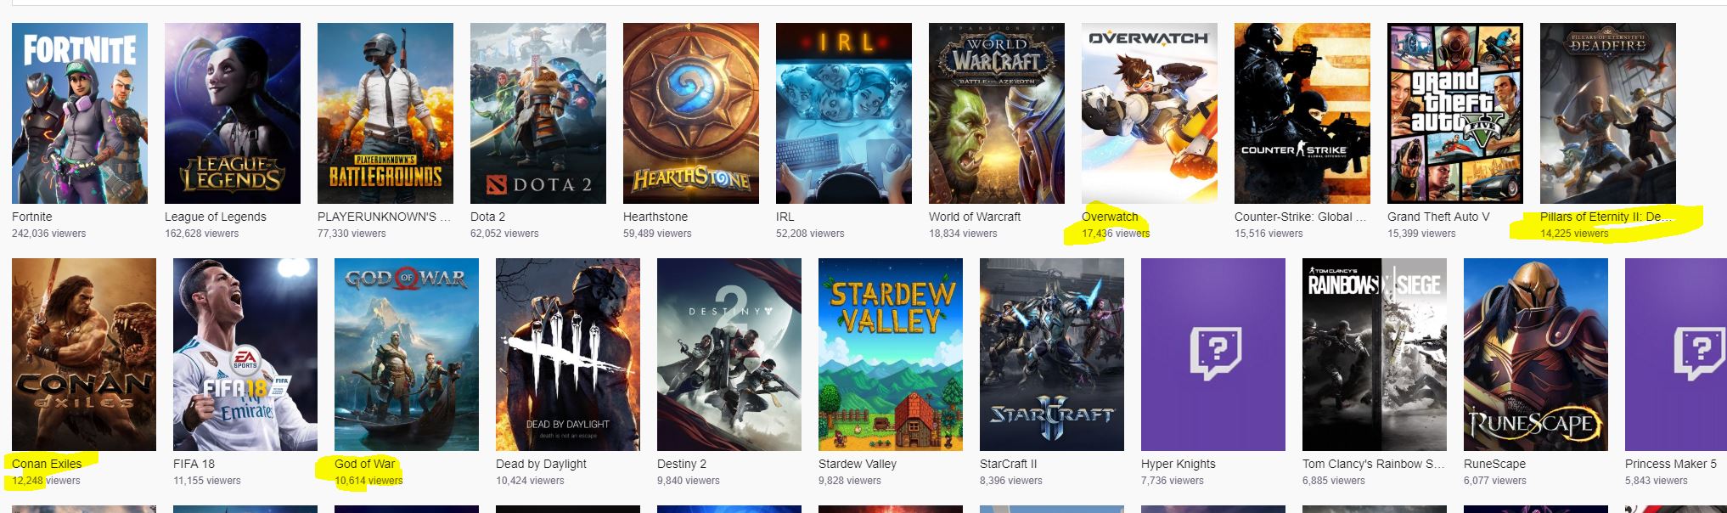This screenshot has height=513, width=1727.
Task: Open the Princess Maker 5 placeholder icon
Action: (1676, 354)
